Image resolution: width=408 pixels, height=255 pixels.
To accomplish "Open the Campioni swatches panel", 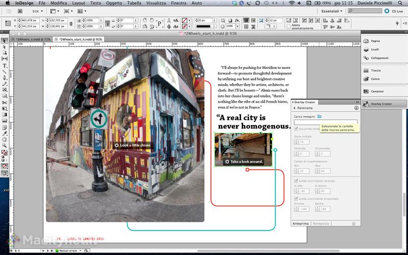I will [x=377, y=91].
